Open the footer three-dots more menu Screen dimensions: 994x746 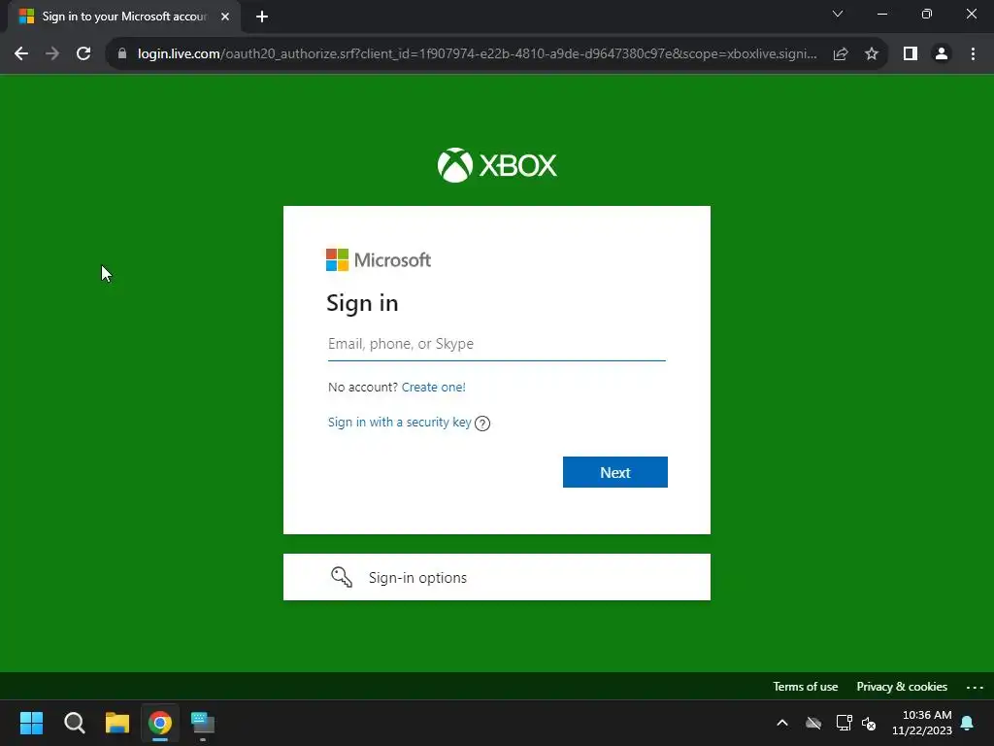click(x=975, y=687)
